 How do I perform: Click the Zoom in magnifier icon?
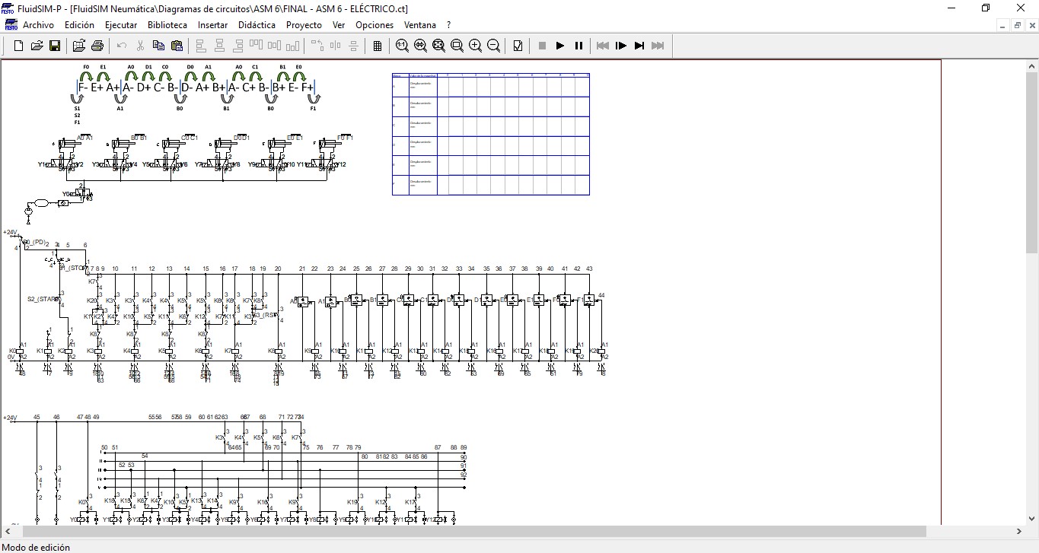pos(476,46)
